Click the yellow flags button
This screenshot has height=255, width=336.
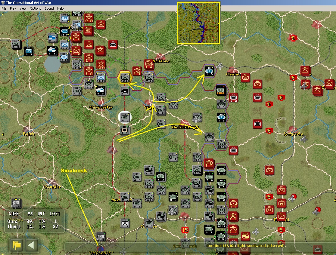[17, 245]
